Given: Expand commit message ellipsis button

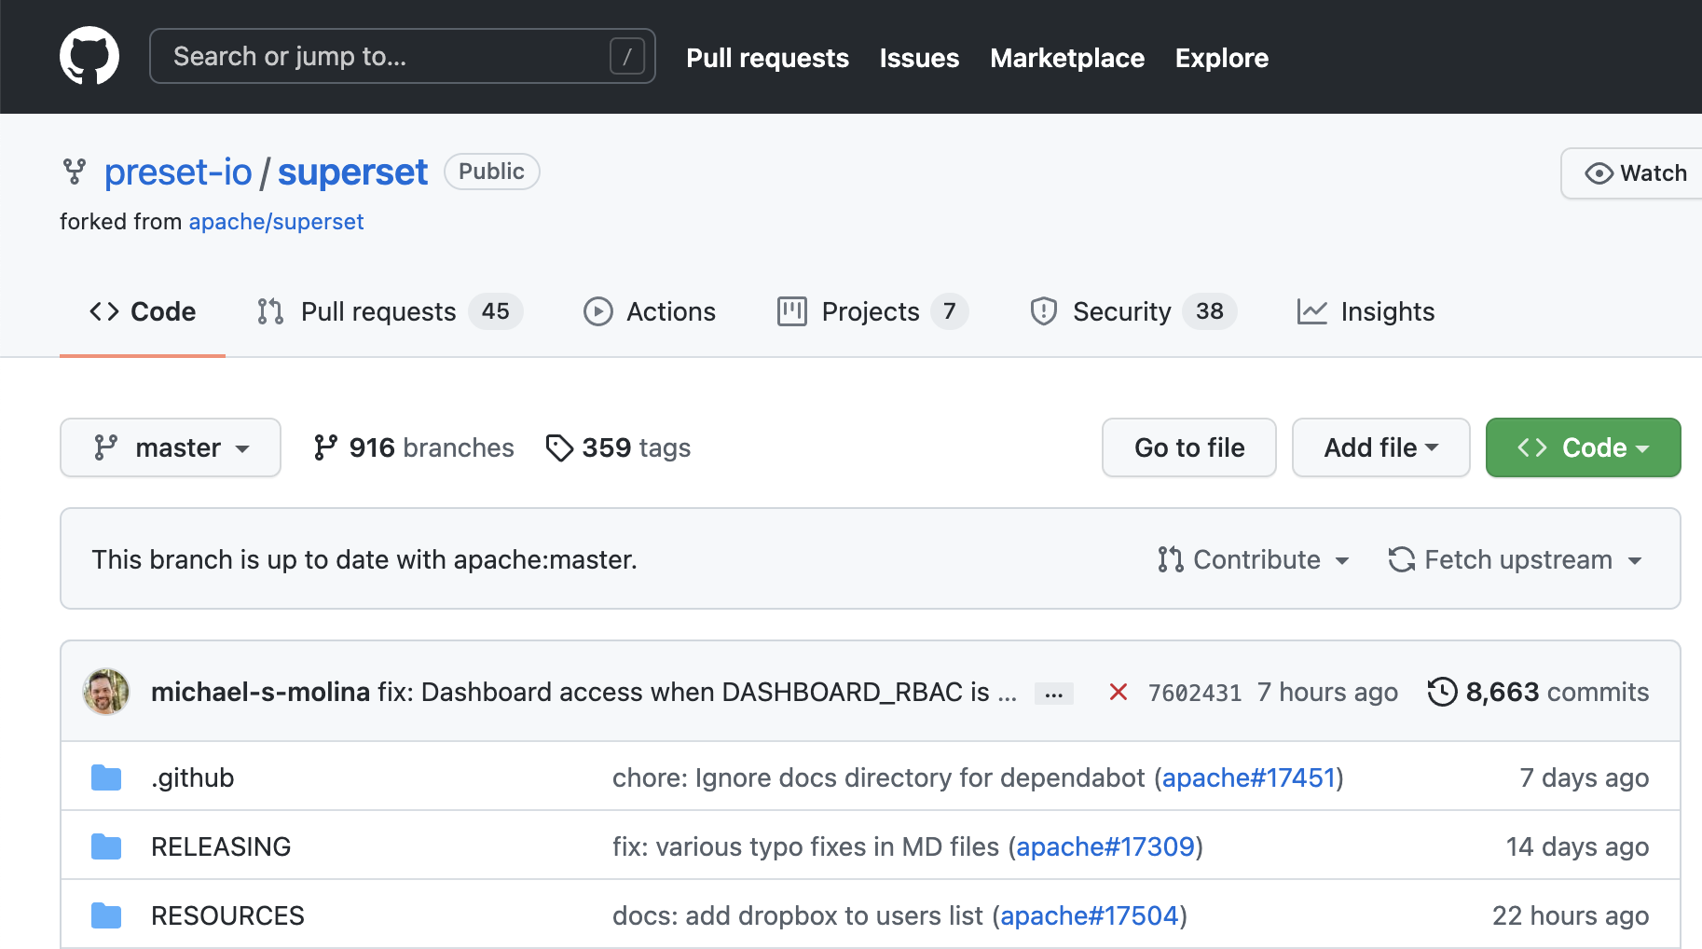Looking at the screenshot, I should click(1054, 694).
